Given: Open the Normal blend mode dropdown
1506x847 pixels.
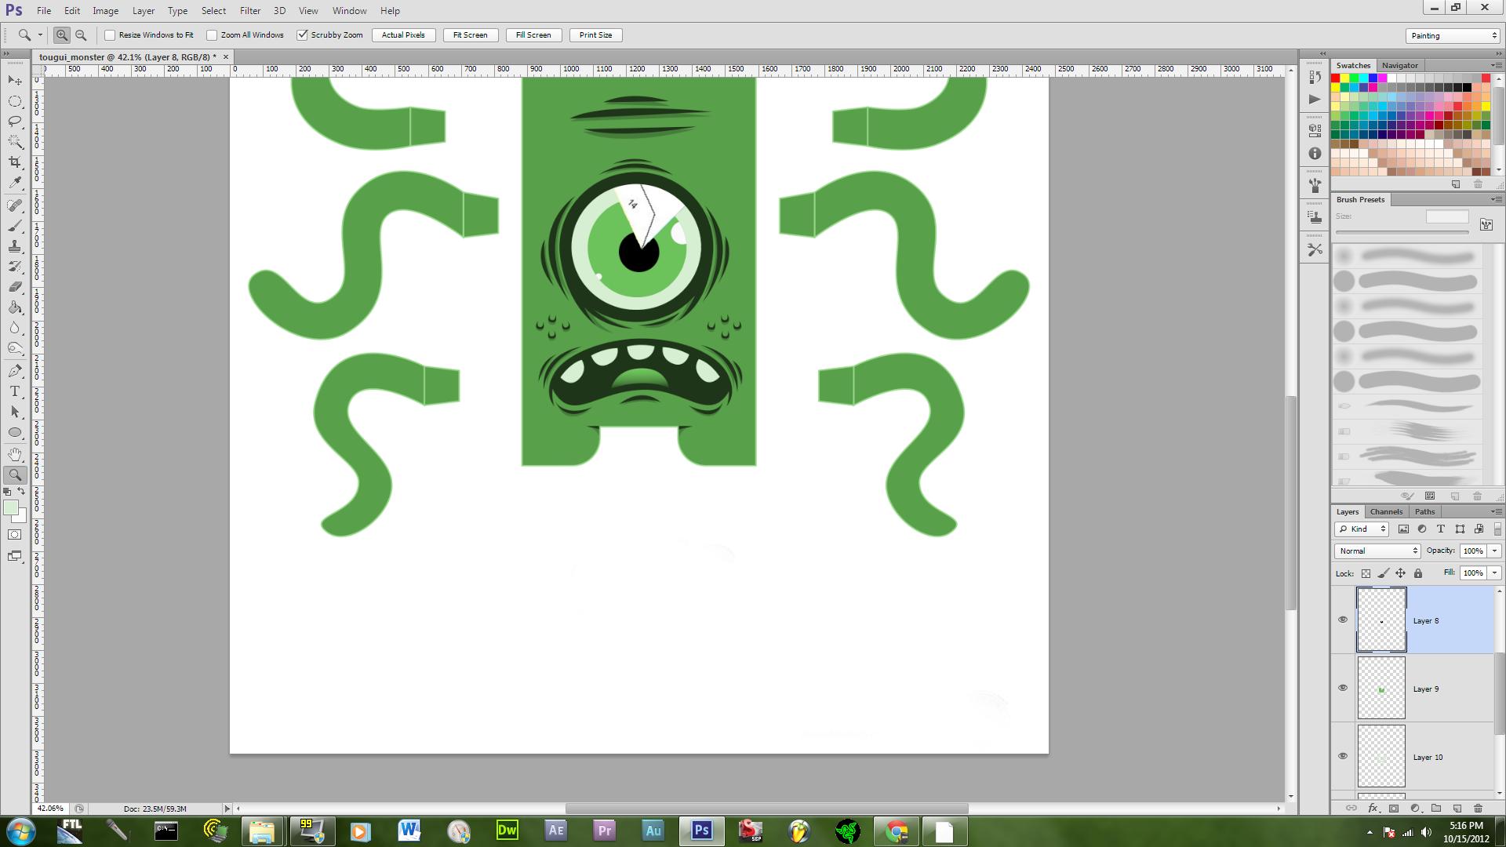Looking at the screenshot, I should point(1377,551).
